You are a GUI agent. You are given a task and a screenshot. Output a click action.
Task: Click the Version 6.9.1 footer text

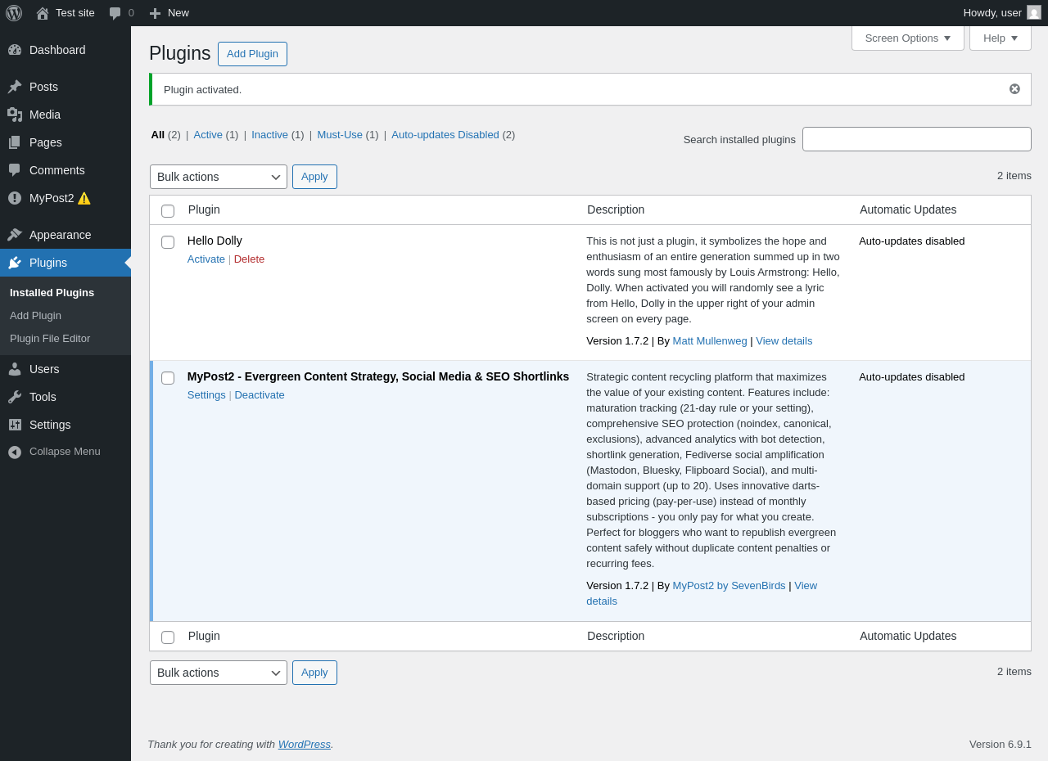(1001, 744)
